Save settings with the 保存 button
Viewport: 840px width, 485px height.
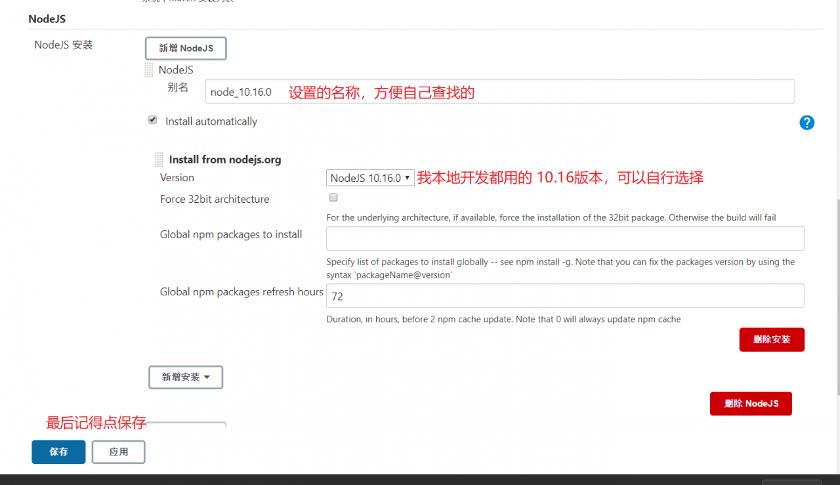pos(58,452)
